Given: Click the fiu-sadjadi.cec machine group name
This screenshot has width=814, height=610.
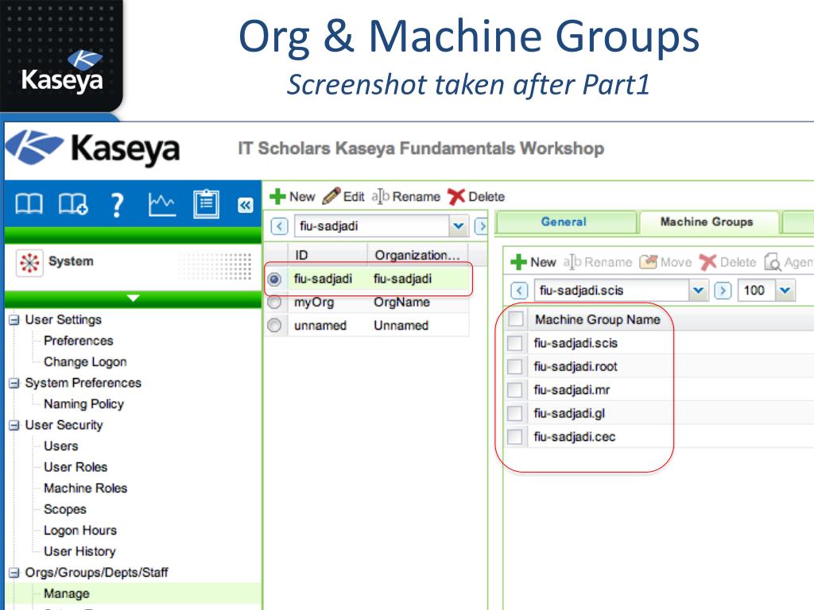Looking at the screenshot, I should tap(575, 437).
